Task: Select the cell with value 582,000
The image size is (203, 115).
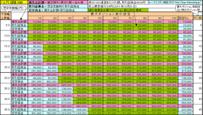Action: coord(51,92)
